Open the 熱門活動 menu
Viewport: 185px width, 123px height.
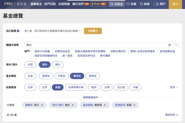(x=50, y=4)
